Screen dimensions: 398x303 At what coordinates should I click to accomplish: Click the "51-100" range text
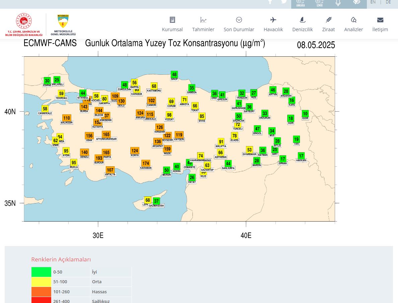(60, 282)
